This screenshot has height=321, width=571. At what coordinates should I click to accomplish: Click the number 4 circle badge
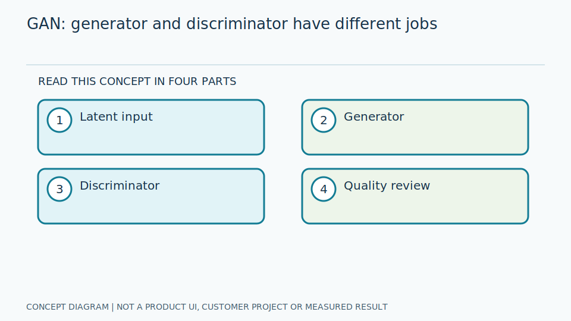(324, 189)
